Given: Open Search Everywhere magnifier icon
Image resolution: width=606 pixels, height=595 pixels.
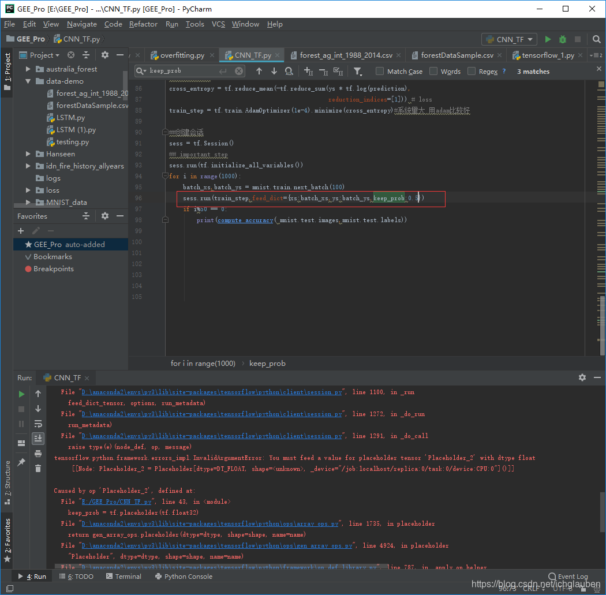Looking at the screenshot, I should click(x=596, y=39).
